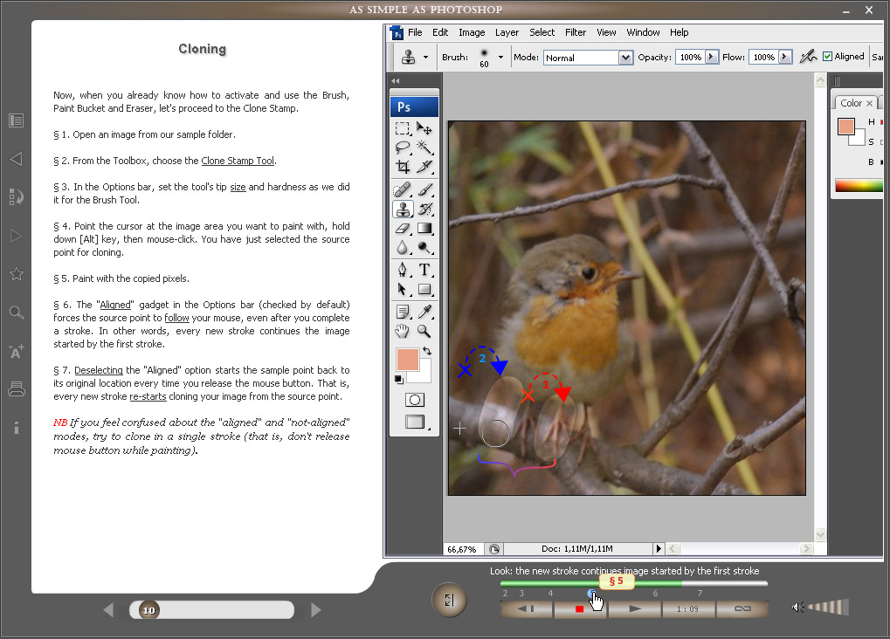Open the Layer menu
This screenshot has width=890, height=639.
tap(507, 32)
